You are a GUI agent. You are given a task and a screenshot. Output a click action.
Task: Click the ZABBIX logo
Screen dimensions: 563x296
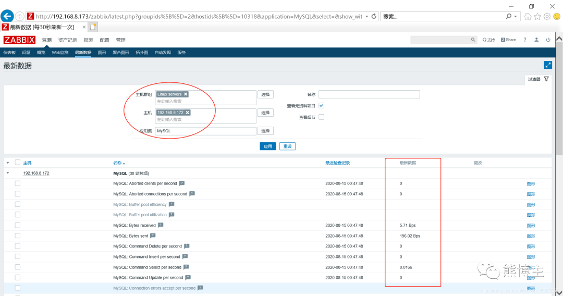click(19, 40)
